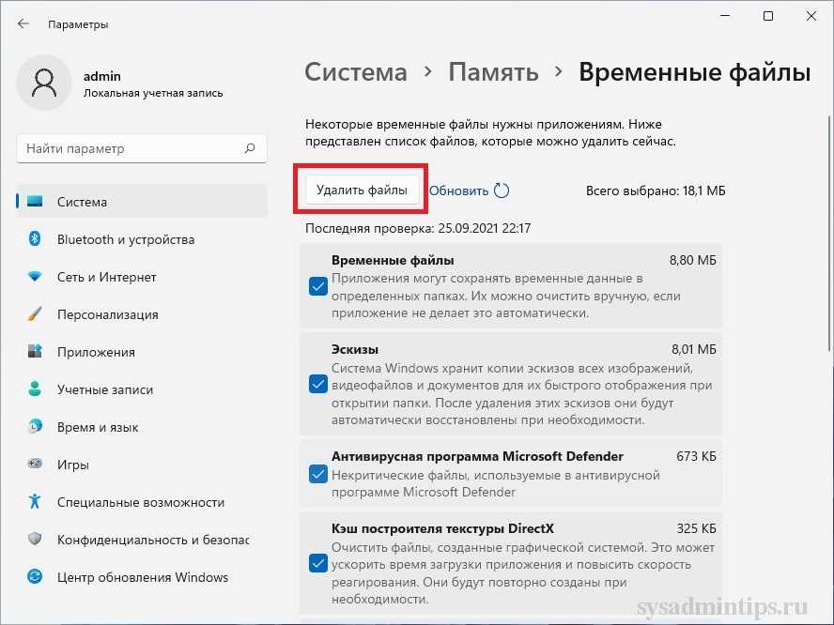Click the Обновить link
The height and width of the screenshot is (625, 834).
pos(458,191)
